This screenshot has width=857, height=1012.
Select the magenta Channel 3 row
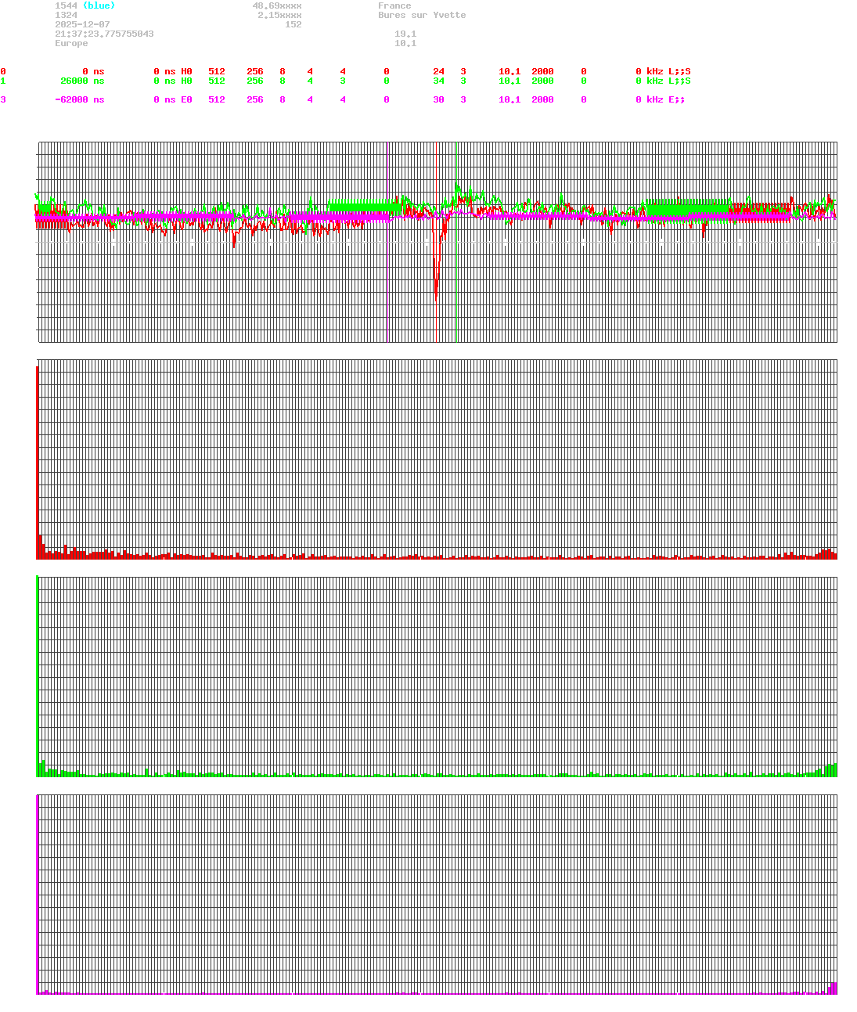point(3,99)
